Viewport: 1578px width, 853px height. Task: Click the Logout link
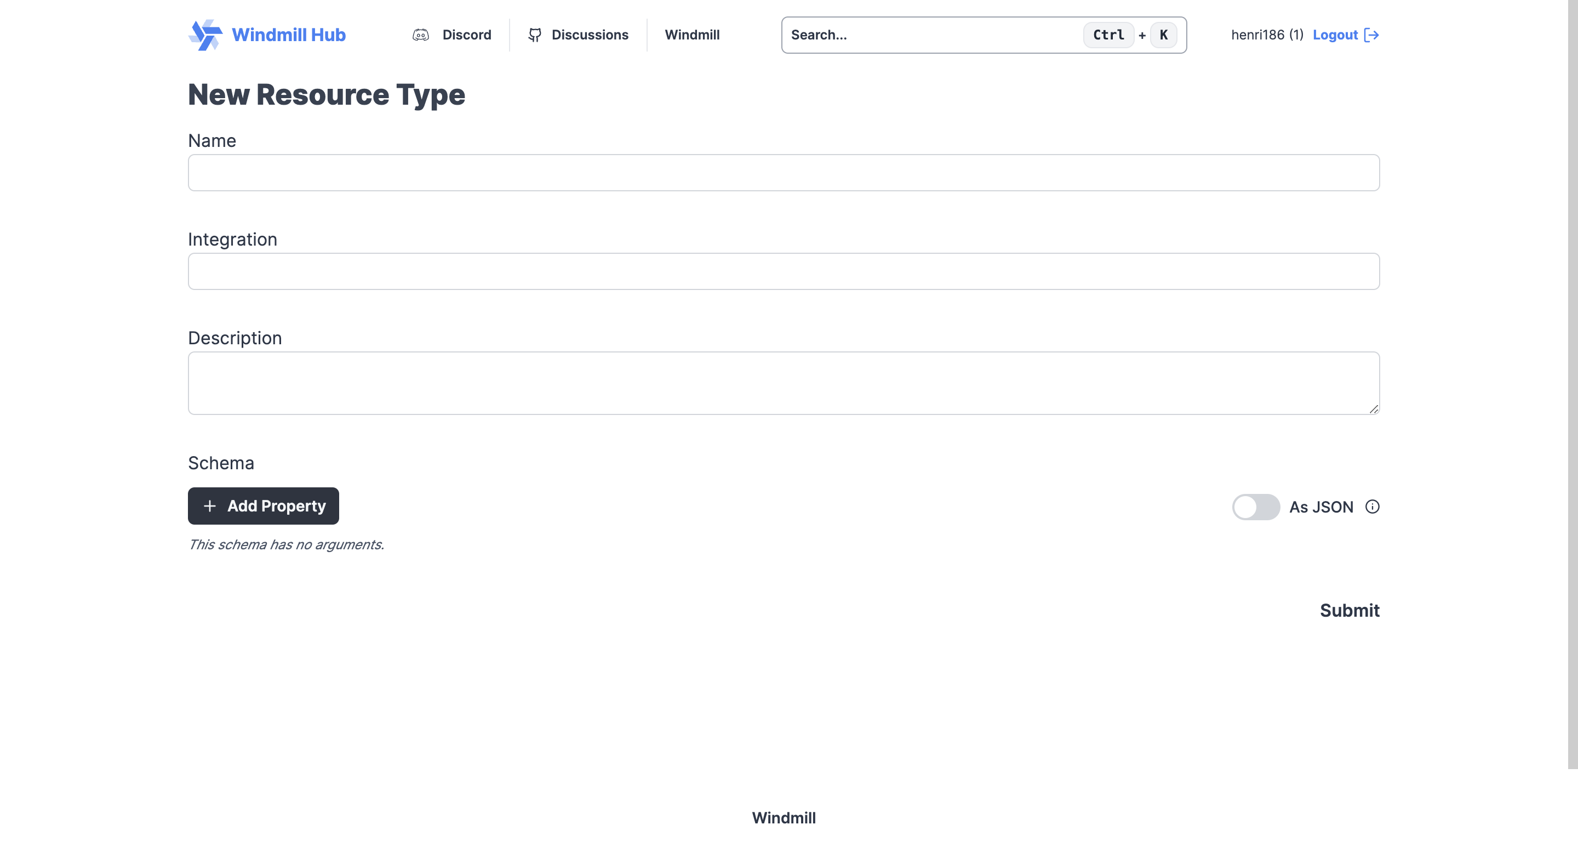coord(1335,35)
